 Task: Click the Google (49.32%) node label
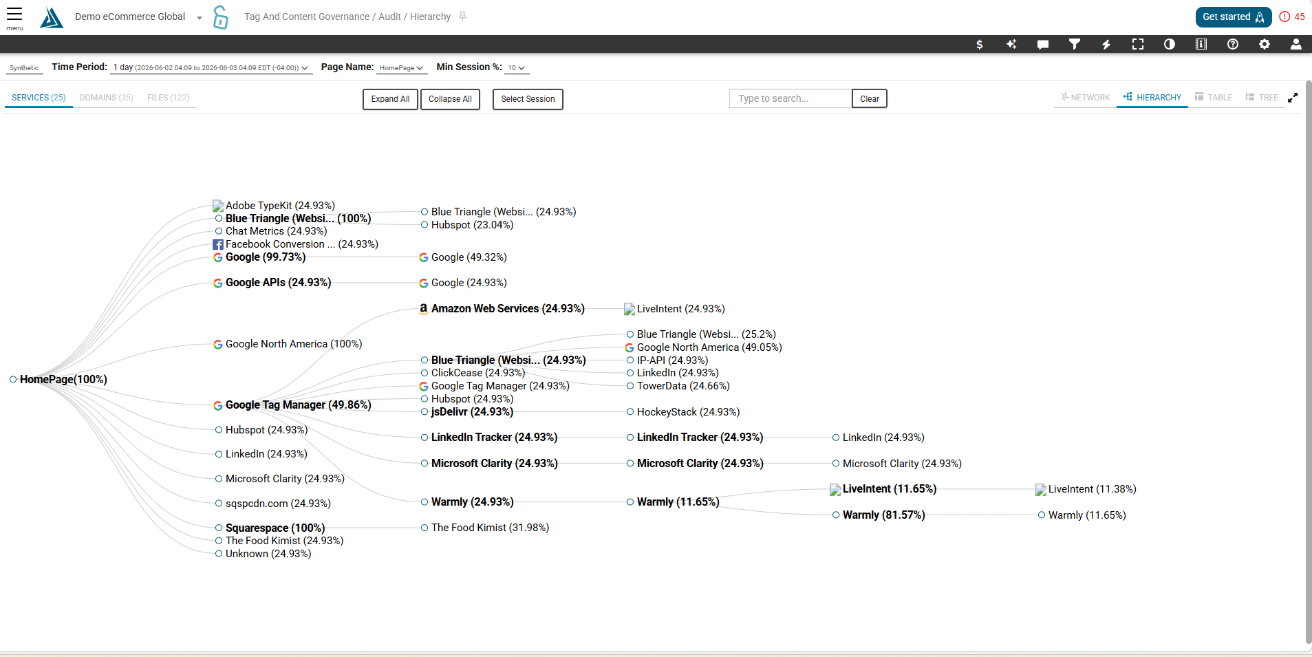(469, 257)
